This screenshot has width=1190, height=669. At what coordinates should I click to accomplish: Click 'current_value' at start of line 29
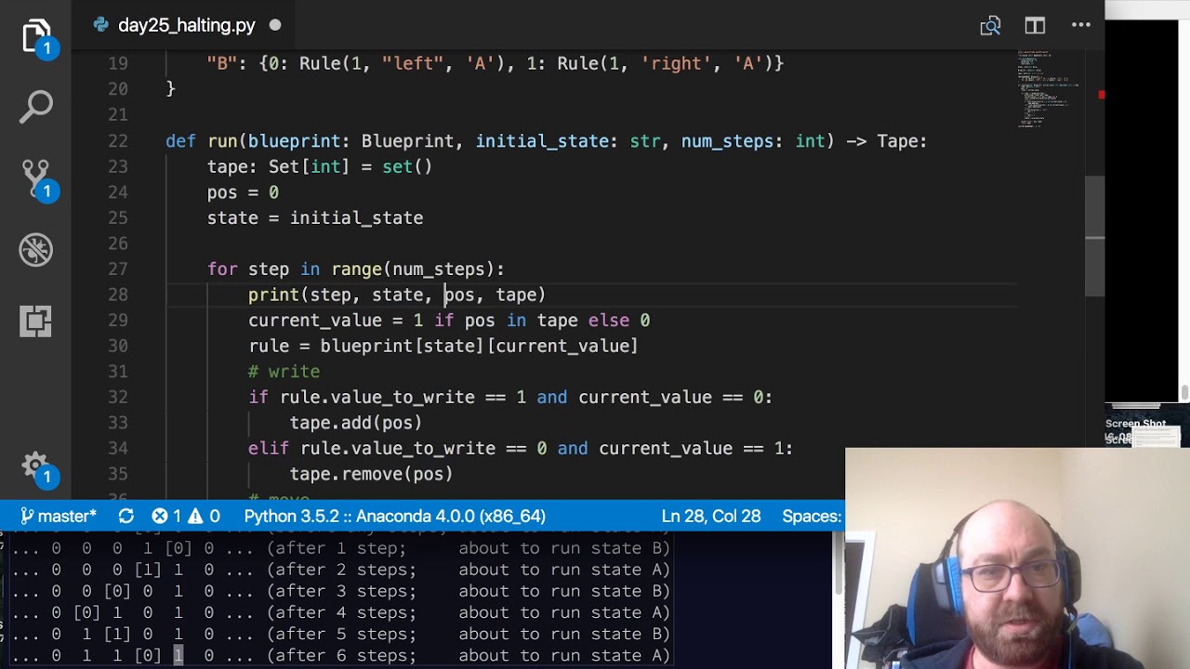(x=315, y=321)
